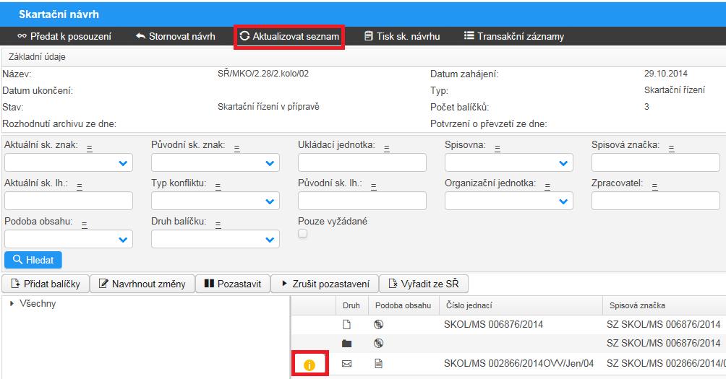Click Vyřadit ze SŘ button

[x=424, y=284]
